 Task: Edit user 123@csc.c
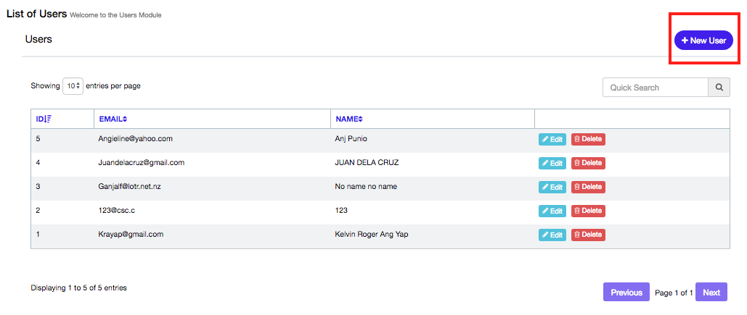552,211
